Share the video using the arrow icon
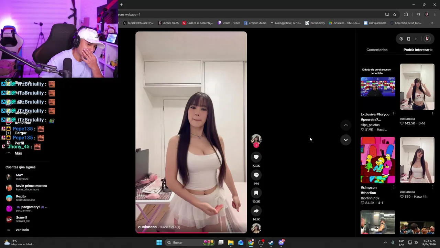Screen dimensions: 440x248 [256, 211]
